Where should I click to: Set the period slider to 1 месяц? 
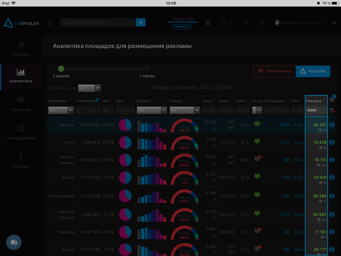[147, 69]
